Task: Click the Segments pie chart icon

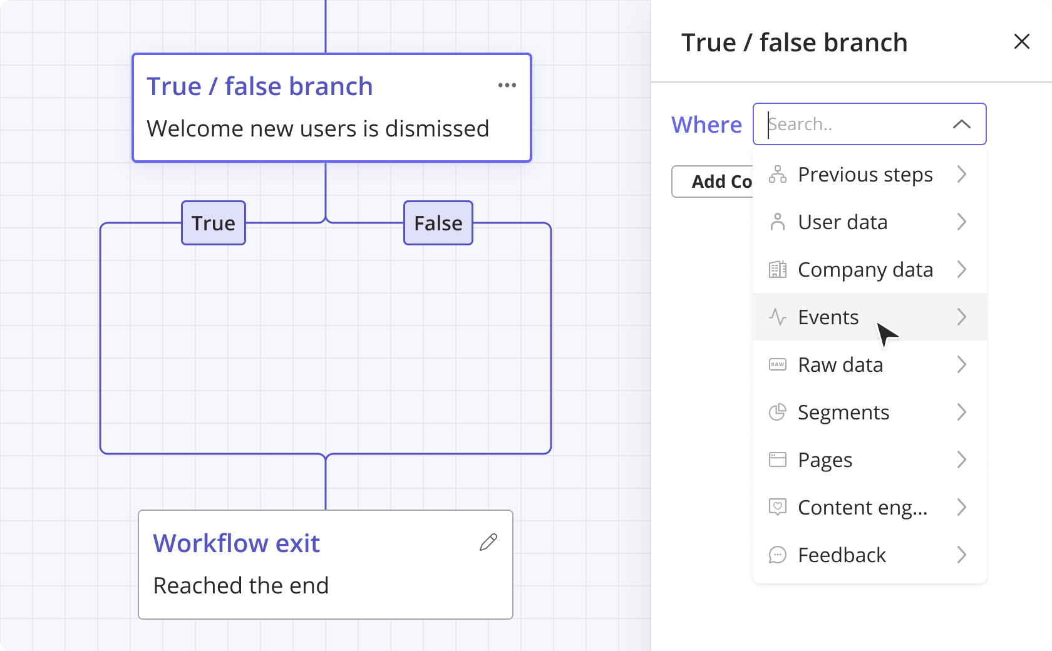Action: click(x=777, y=413)
